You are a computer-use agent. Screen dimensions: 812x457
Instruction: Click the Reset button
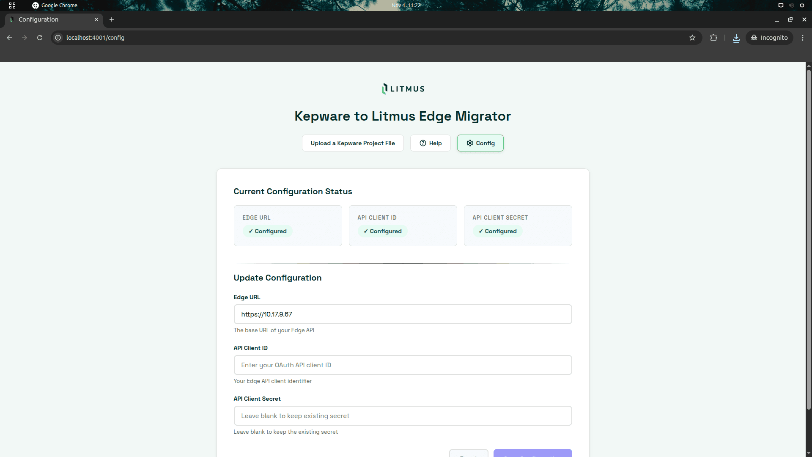pyautogui.click(x=469, y=454)
